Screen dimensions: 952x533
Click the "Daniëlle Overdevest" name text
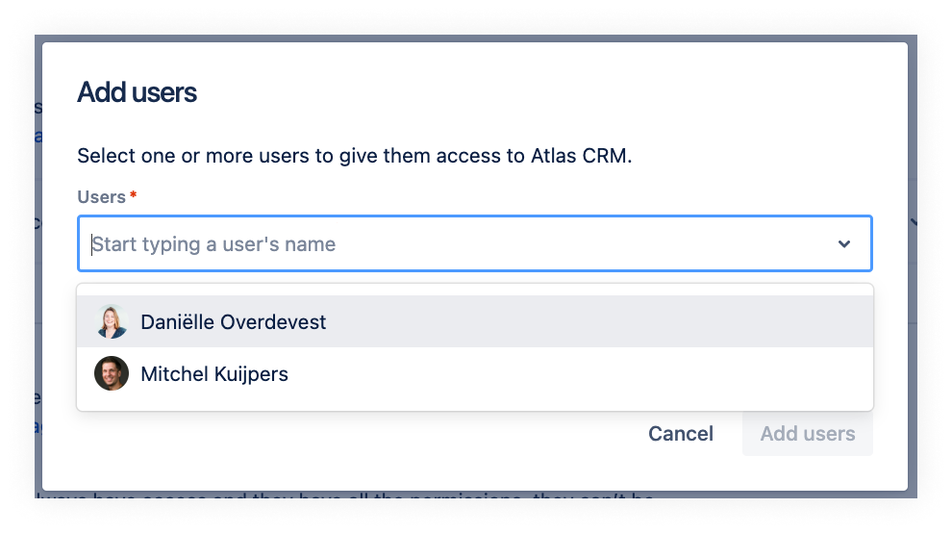tap(233, 322)
